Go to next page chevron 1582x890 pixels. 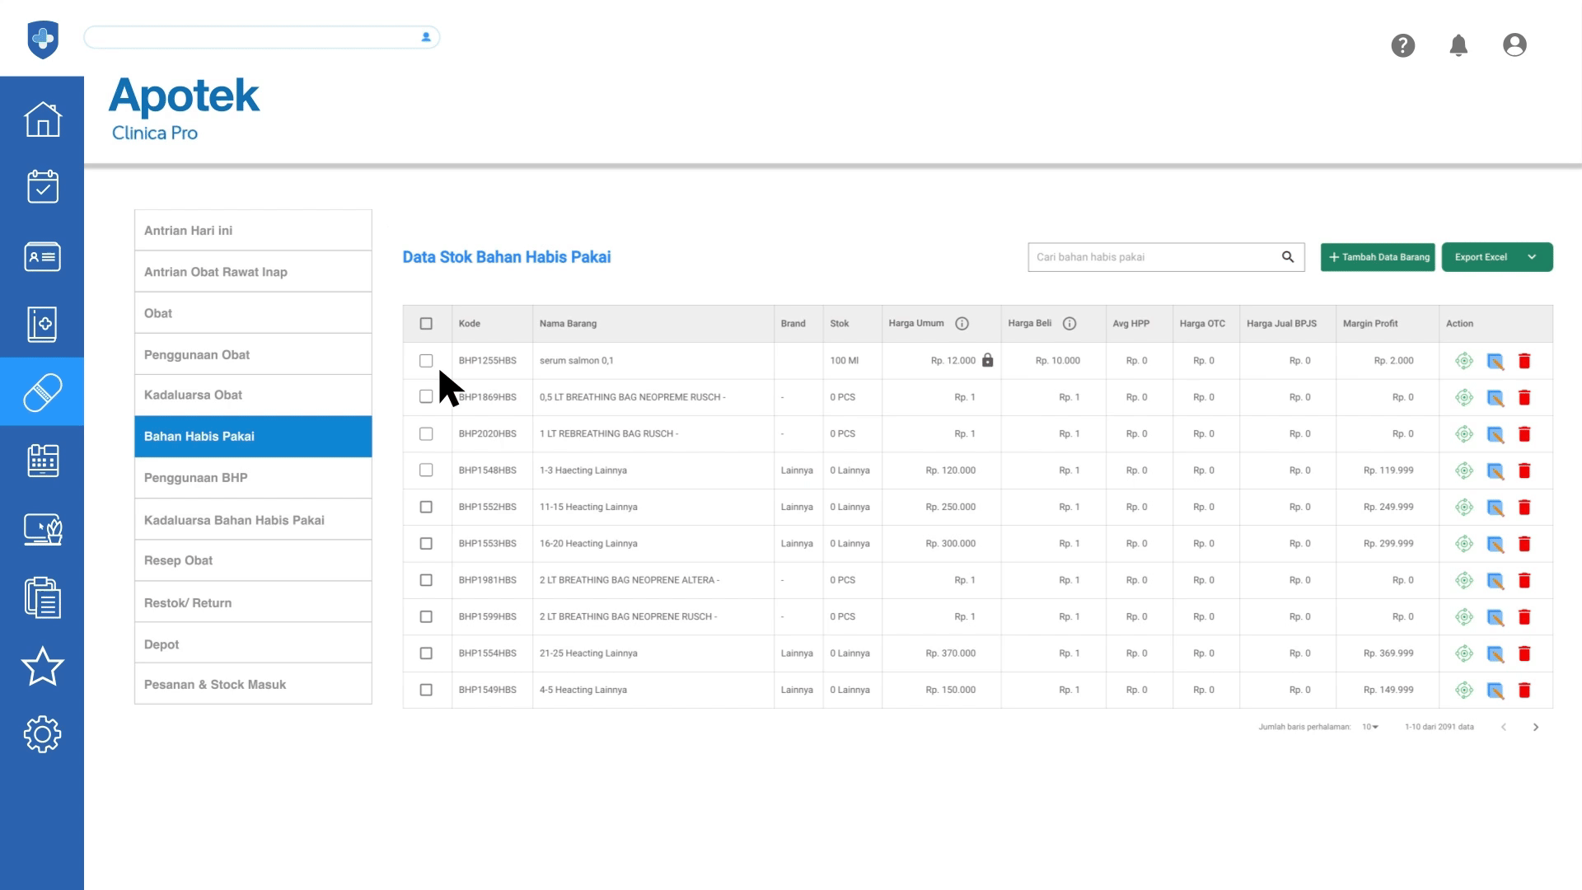tap(1536, 727)
